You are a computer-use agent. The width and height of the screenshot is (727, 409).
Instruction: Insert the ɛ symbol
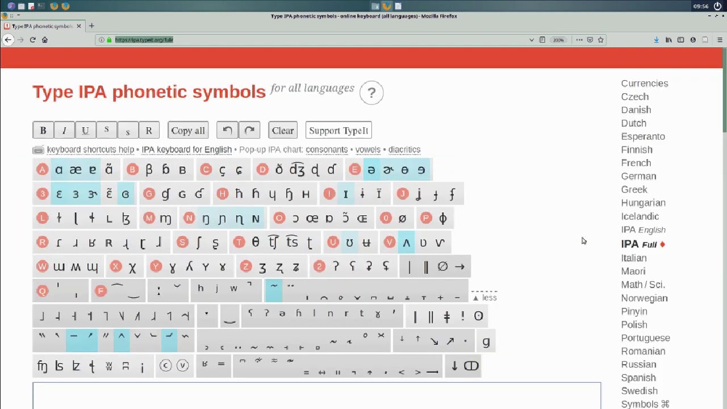tap(59, 194)
